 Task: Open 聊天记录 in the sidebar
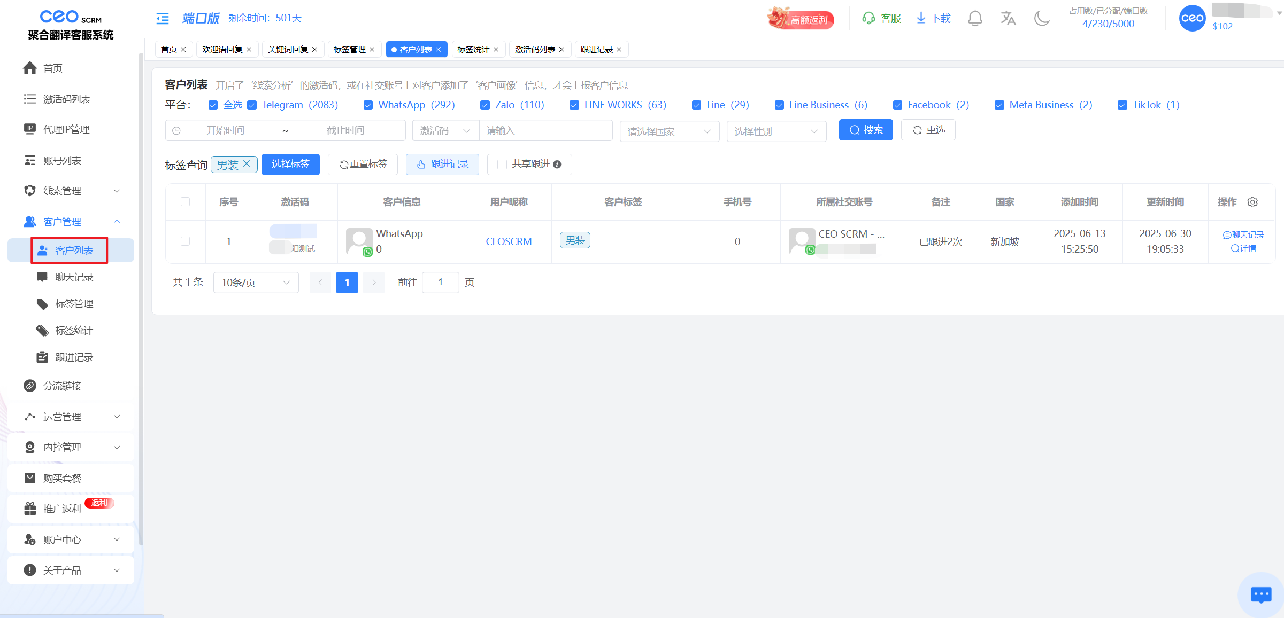pyautogui.click(x=74, y=277)
